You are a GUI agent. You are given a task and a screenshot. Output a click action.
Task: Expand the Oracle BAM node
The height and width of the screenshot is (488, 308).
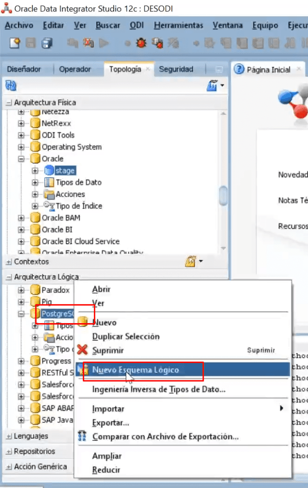tap(21, 218)
